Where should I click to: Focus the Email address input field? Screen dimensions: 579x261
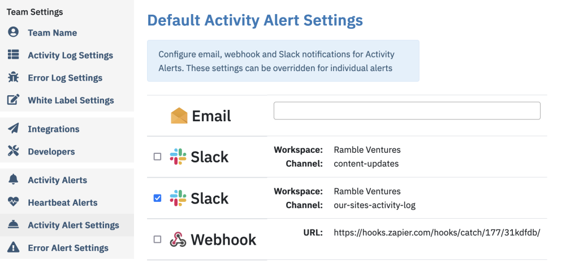coord(407,111)
